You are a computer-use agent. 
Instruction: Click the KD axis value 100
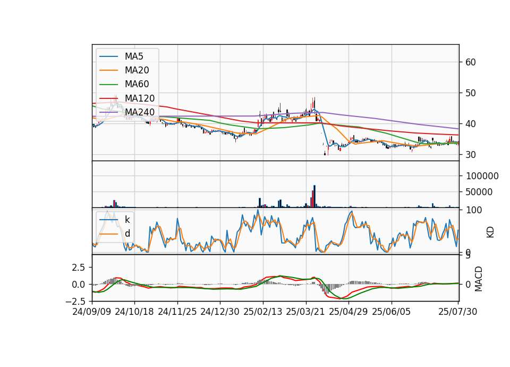click(474, 210)
